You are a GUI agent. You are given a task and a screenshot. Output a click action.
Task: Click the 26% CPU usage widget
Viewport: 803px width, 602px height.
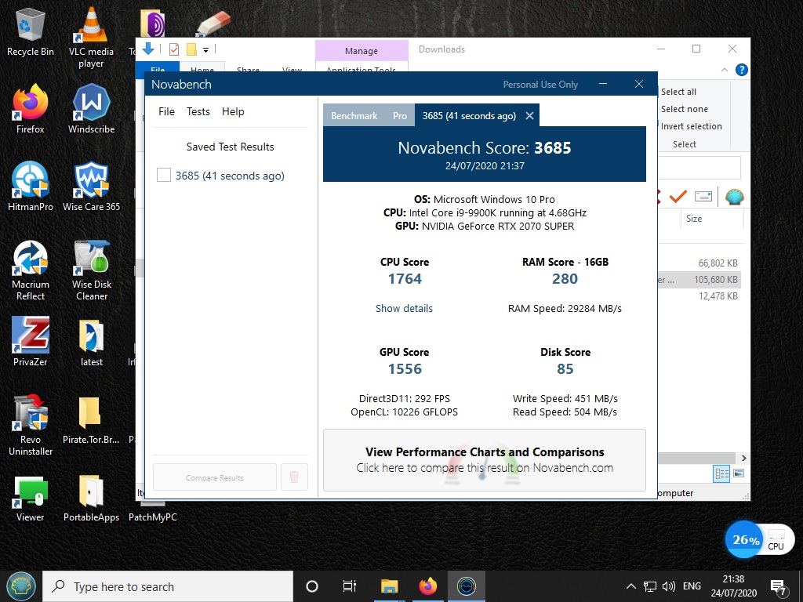(x=759, y=539)
